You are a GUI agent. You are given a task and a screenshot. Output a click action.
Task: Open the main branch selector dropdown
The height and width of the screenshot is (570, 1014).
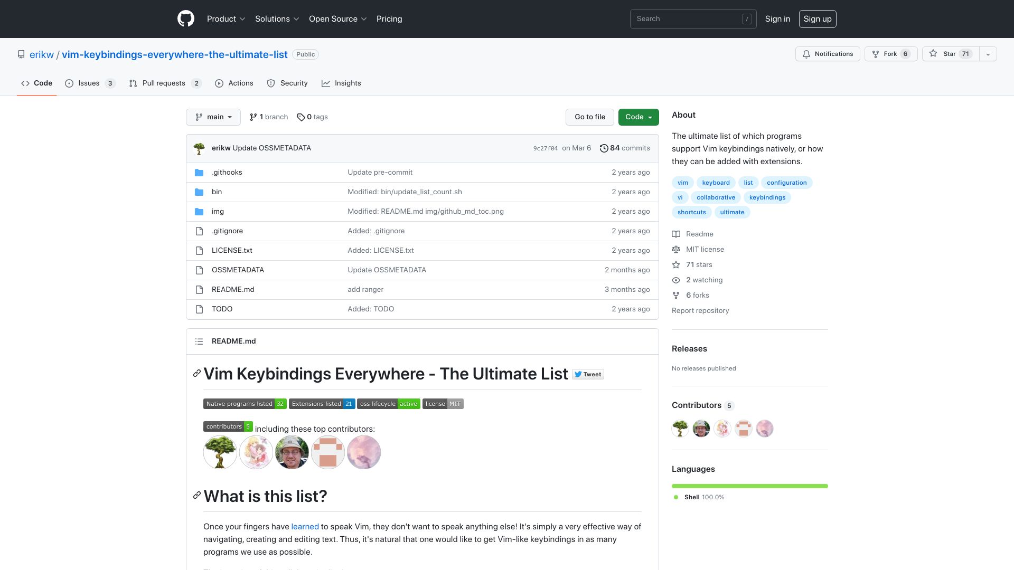pyautogui.click(x=213, y=117)
